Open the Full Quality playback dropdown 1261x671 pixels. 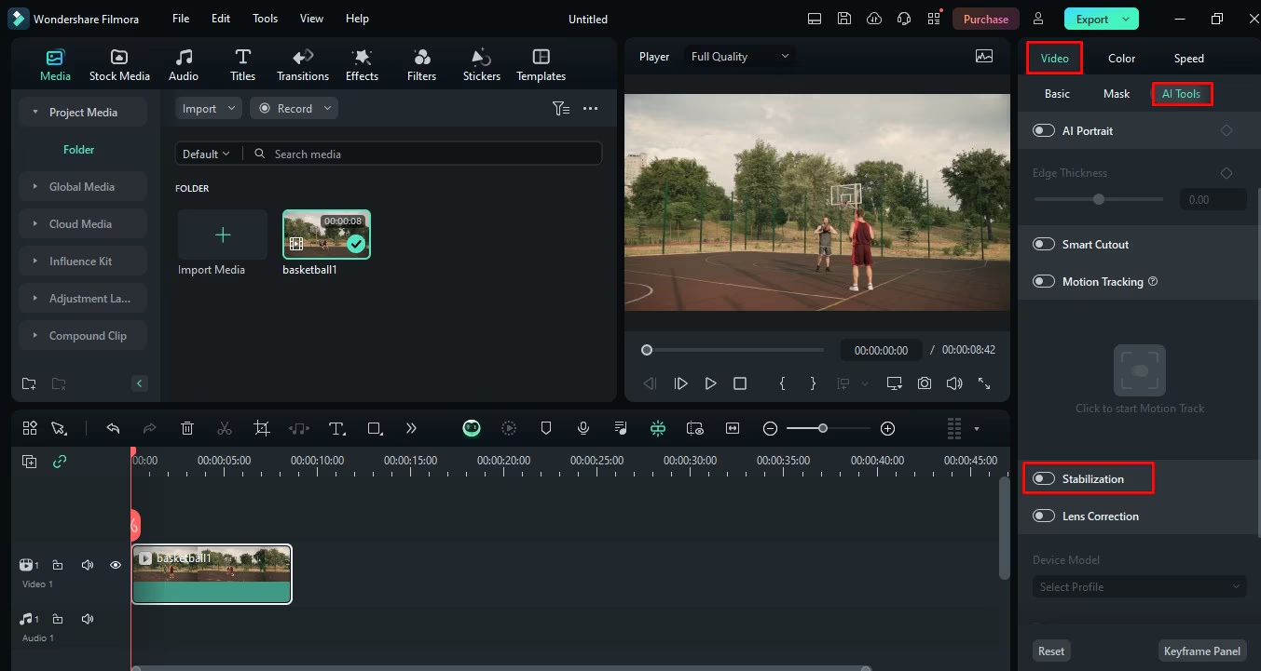tap(740, 57)
